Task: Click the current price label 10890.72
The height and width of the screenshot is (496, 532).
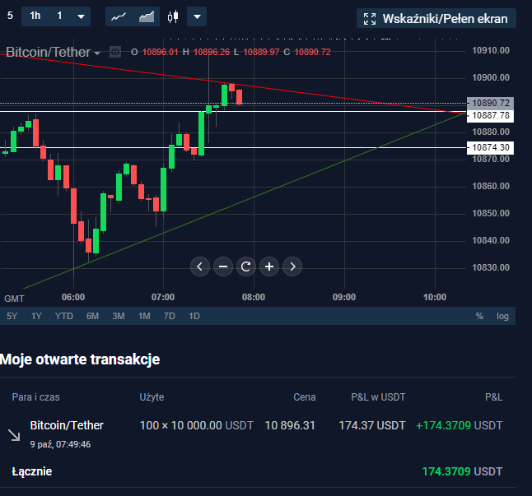Action: coord(490,103)
